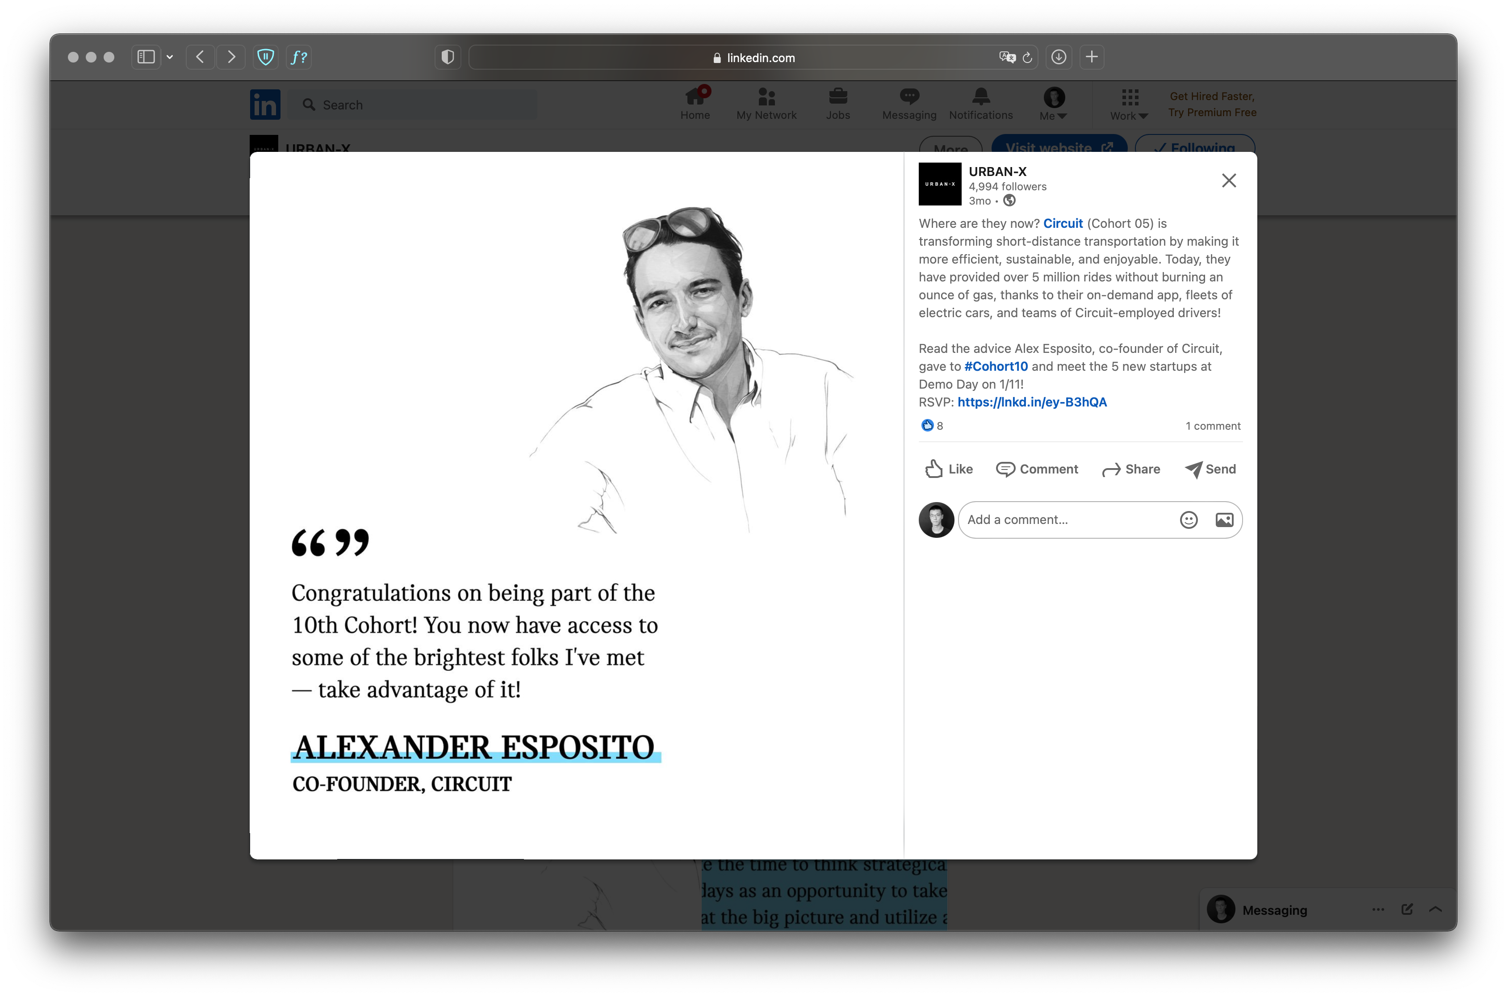Open the sidebar tab group dropdown arrow
The width and height of the screenshot is (1507, 997).
pos(170,57)
